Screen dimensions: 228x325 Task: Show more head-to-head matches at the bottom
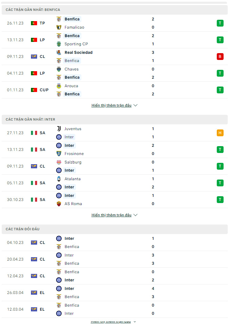tap(113, 322)
